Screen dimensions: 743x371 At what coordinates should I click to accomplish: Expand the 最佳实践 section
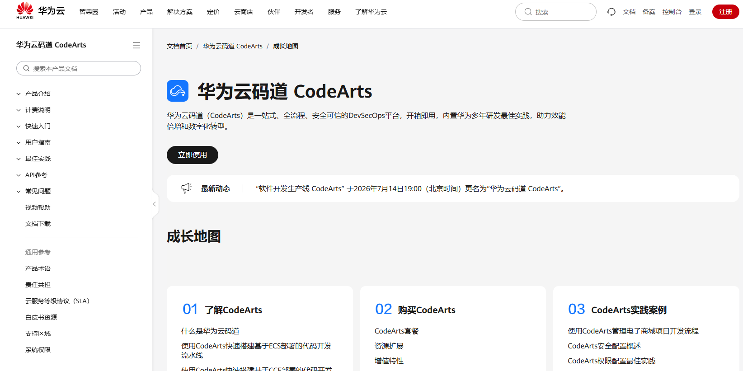click(19, 159)
